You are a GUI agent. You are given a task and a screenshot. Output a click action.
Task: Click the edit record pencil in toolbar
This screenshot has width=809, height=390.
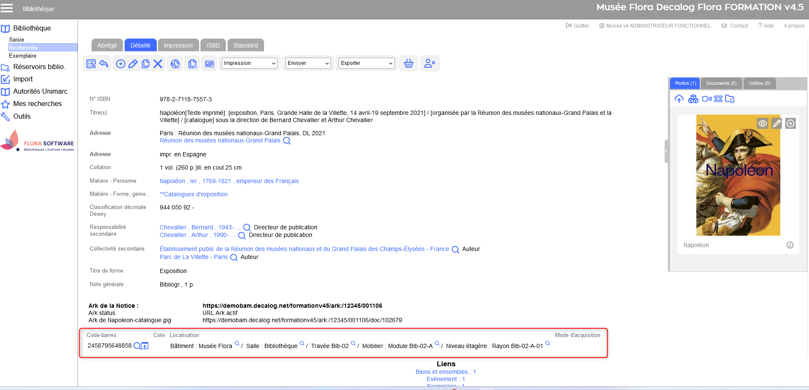tap(133, 64)
